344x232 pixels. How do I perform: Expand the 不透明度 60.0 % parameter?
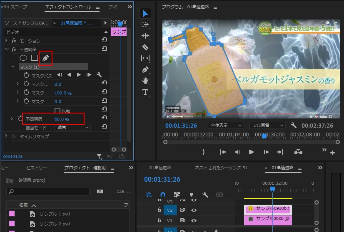12,118
